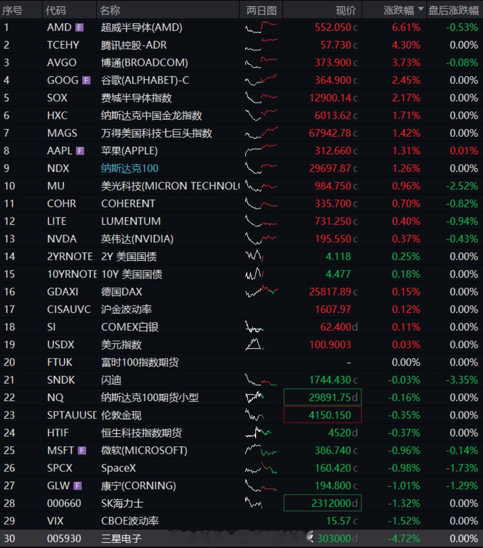Open the two-day sparkline chart for SOX
The image size is (483, 548).
[261, 98]
